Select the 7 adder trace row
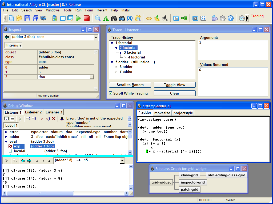273x204 pixels. coord(126,72)
